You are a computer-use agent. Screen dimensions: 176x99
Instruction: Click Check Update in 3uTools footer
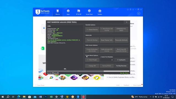click(137, 85)
